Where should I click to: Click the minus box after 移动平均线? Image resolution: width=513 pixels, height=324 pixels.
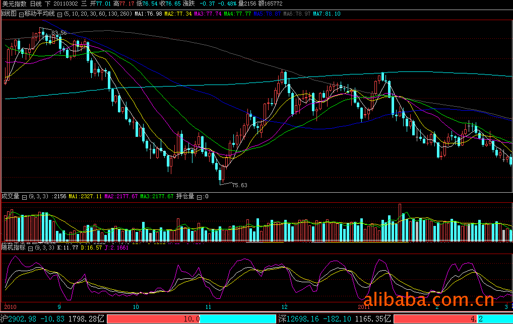coord(60,14)
